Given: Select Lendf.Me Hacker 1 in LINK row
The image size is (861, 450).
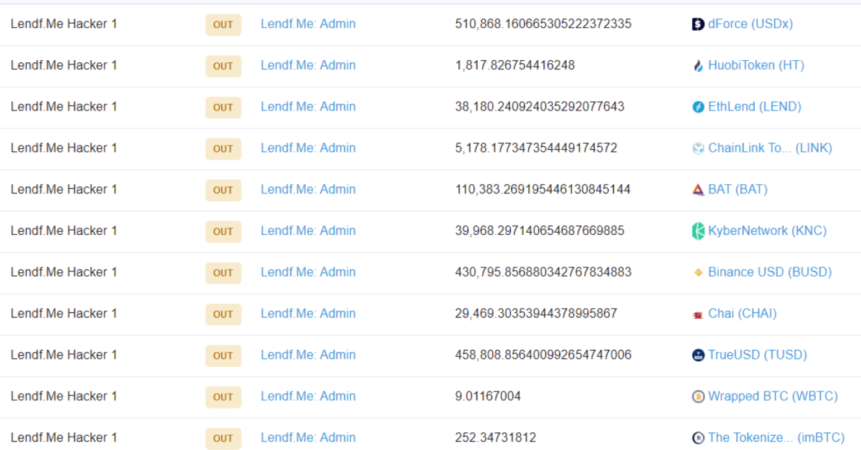Looking at the screenshot, I should point(64,148).
